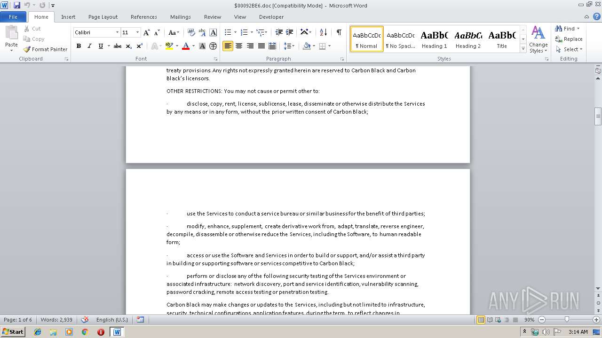602x338 pixels.
Task: Open the Select dropdown in Editing
Action: click(x=569, y=49)
